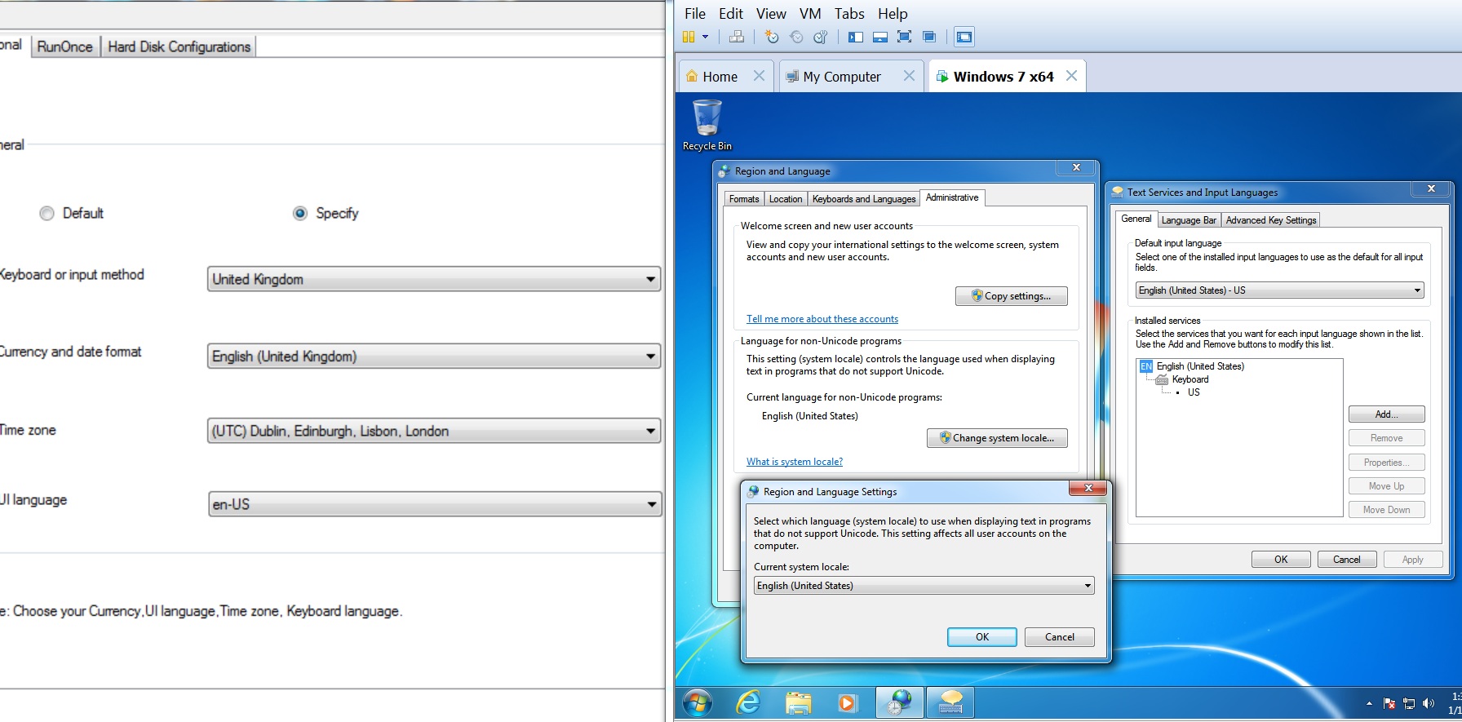Image resolution: width=1462 pixels, height=722 pixels.
Task: Open 'What is system locale?' link
Action: 795,462
